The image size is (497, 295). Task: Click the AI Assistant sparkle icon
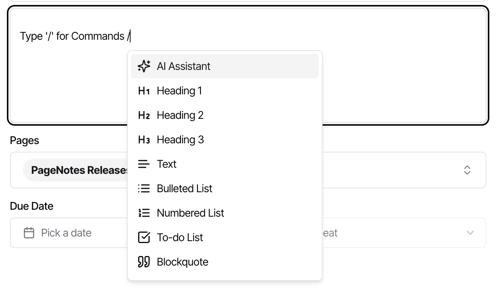tap(144, 66)
